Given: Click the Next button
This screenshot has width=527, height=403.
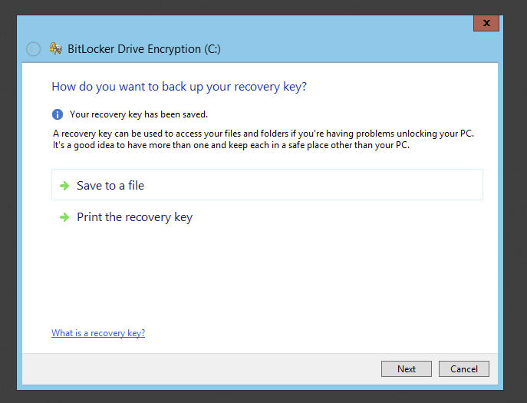Looking at the screenshot, I should pos(407,369).
